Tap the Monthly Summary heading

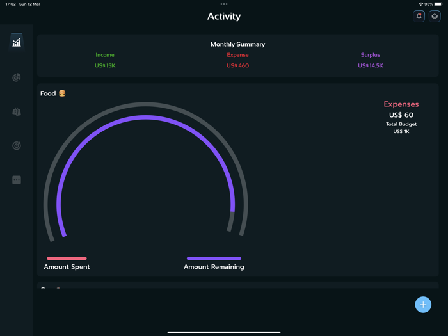pos(237,44)
